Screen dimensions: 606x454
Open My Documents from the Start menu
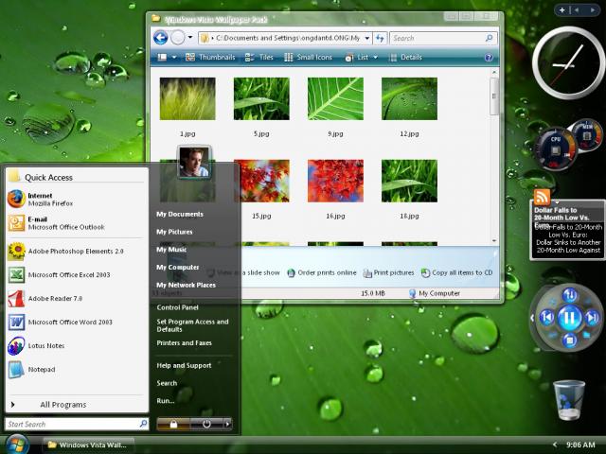[180, 215]
